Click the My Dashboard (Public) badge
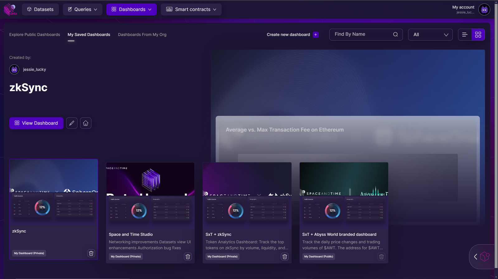 pyautogui.click(x=319, y=257)
